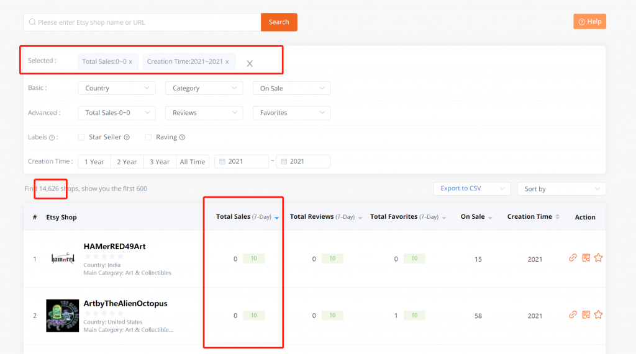Clear all selected filters with large X
This screenshot has height=354, width=636.
250,63
